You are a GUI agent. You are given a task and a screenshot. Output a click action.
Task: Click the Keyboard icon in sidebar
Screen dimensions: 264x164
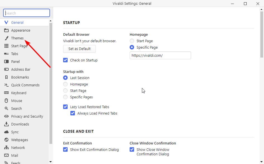[6, 93]
